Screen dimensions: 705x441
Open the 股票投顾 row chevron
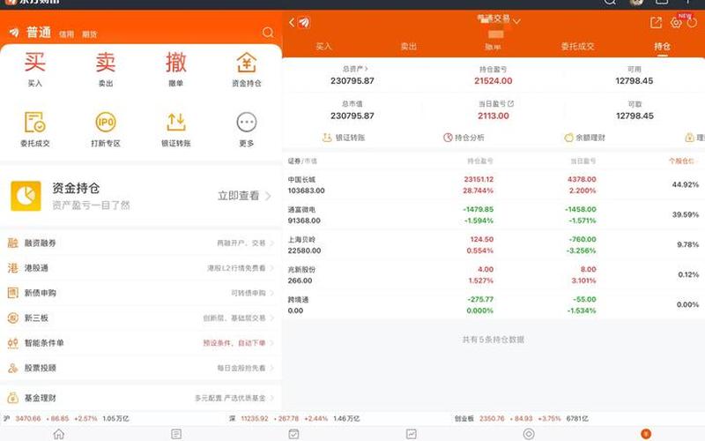[271, 368]
